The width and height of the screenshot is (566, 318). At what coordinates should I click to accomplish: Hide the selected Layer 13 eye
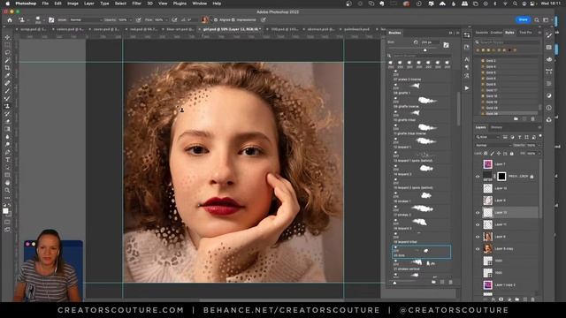click(478, 213)
